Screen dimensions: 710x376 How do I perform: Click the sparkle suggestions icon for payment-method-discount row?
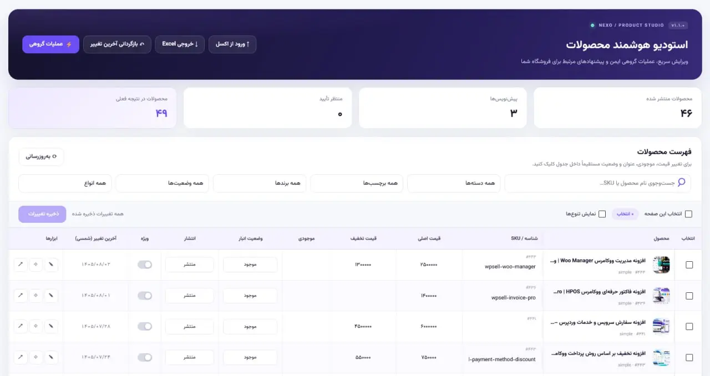pos(35,358)
